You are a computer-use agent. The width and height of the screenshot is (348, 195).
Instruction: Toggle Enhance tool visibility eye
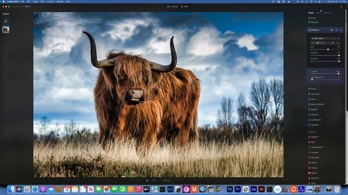coord(332,30)
